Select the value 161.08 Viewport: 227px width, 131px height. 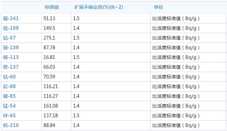(x=51, y=106)
